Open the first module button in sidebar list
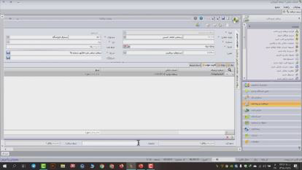This screenshot has height=170, width=302. tap(272, 85)
